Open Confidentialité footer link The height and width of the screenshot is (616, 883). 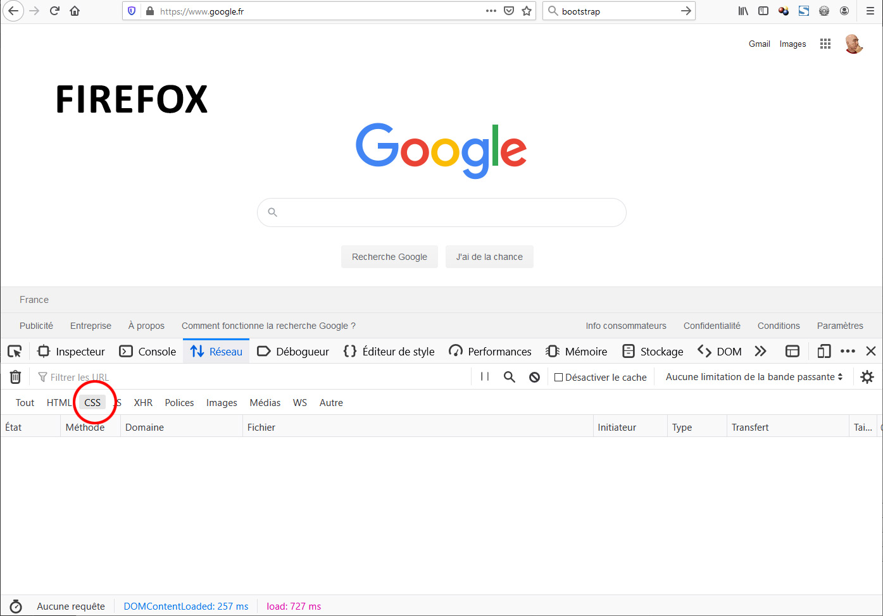tap(711, 326)
